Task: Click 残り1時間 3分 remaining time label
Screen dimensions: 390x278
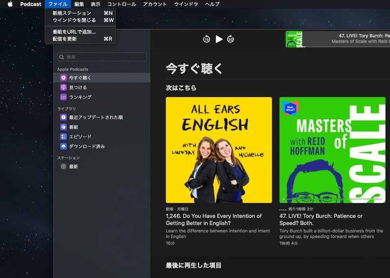Action: pos(301,209)
